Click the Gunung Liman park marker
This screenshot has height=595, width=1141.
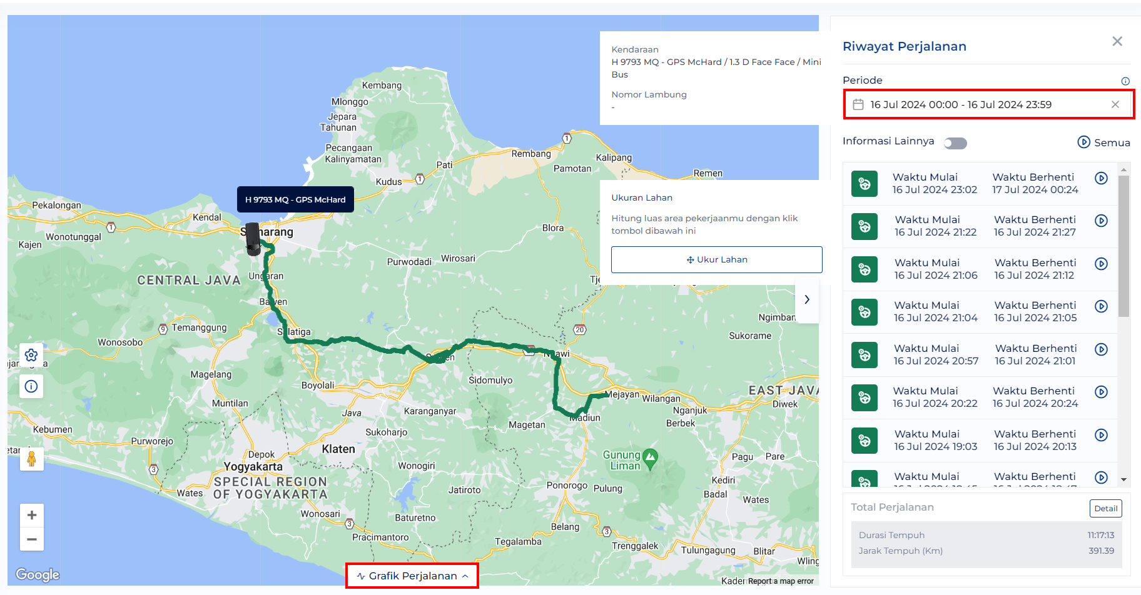(651, 459)
